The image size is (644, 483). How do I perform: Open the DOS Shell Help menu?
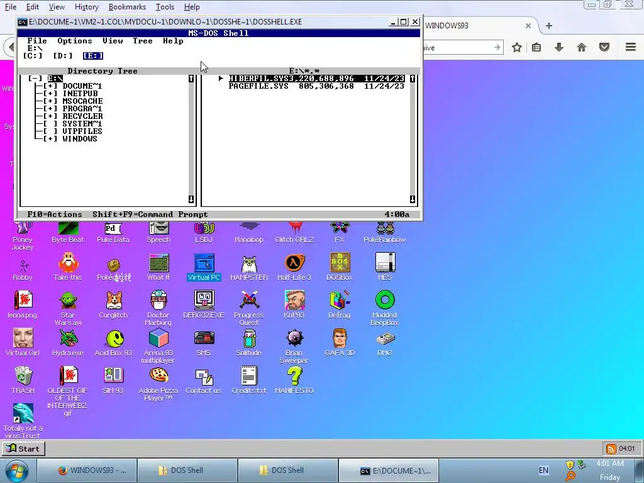(173, 41)
